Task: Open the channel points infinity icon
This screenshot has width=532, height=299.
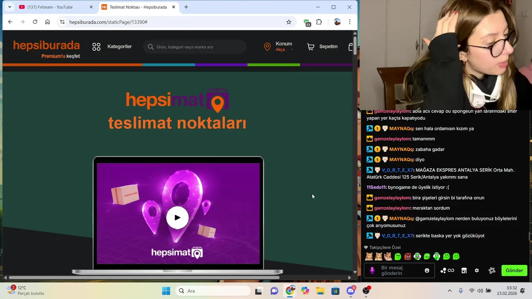Action: pos(447,271)
